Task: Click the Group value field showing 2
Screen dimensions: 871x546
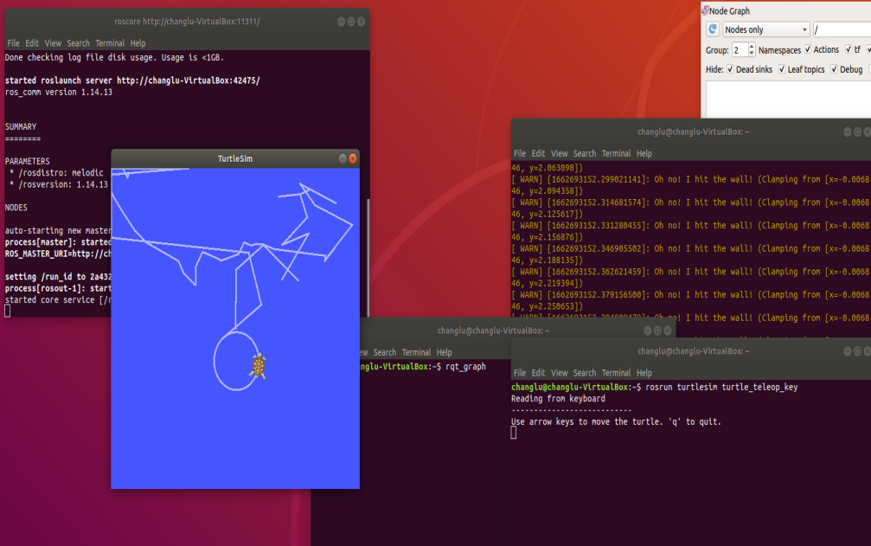Action: click(740, 50)
